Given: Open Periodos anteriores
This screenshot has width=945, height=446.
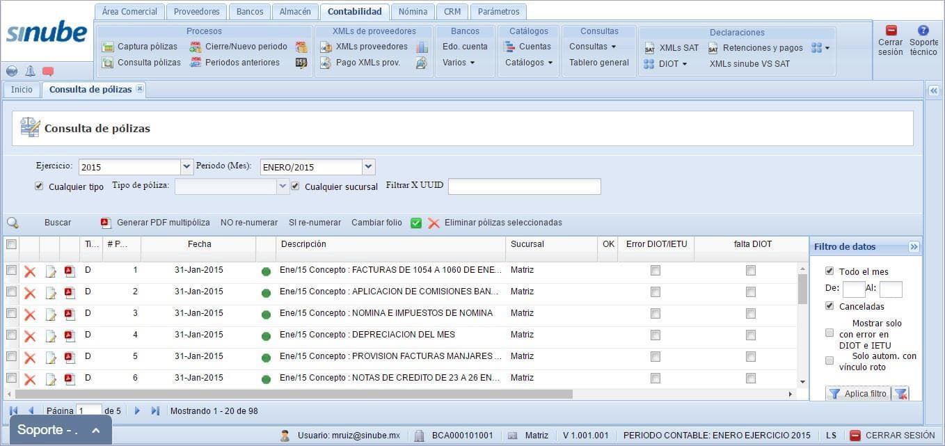Looking at the screenshot, I should 235,63.
